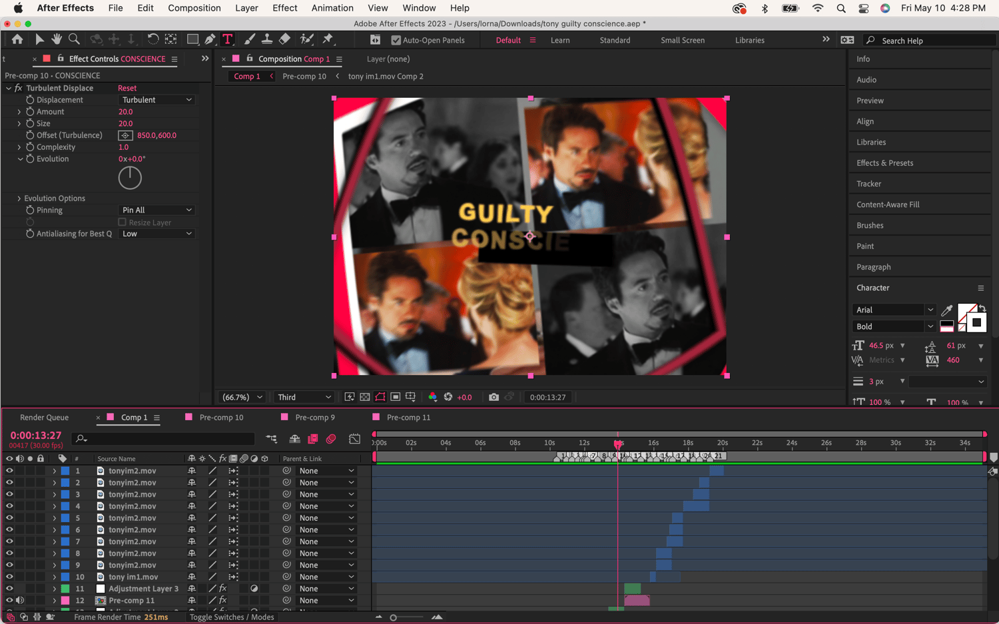Open the resolution dropdown showing Third
The image size is (999, 624).
coord(304,397)
